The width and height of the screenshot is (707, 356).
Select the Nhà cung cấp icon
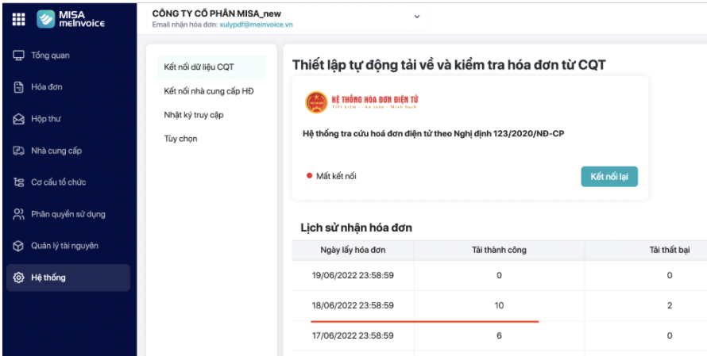click(18, 151)
